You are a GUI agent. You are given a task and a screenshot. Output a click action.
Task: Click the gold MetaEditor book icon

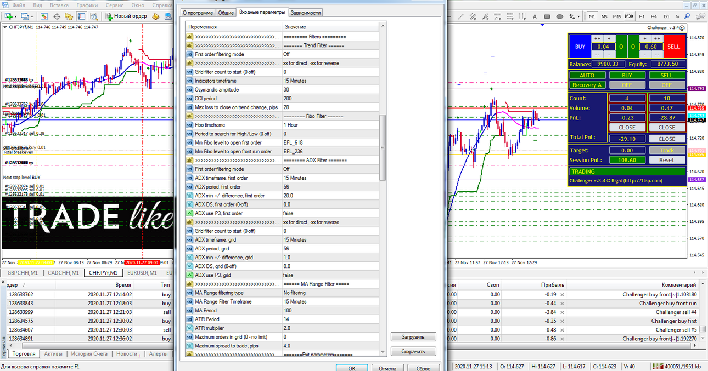click(x=155, y=16)
